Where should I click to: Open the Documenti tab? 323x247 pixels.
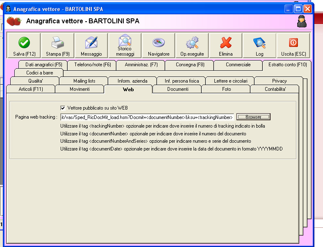(177, 89)
